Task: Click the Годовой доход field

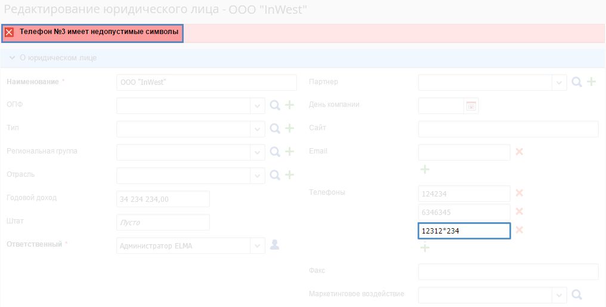Action: point(163,199)
